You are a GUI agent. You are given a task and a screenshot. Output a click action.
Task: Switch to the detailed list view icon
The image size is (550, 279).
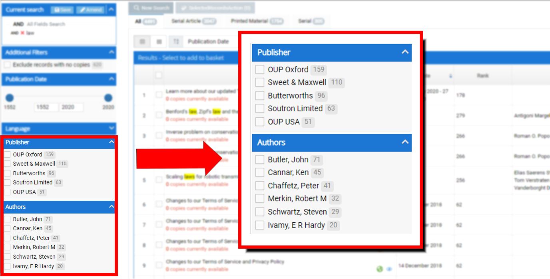[142, 42]
